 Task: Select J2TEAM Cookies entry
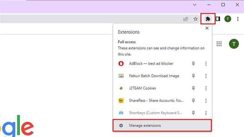click(x=142, y=88)
